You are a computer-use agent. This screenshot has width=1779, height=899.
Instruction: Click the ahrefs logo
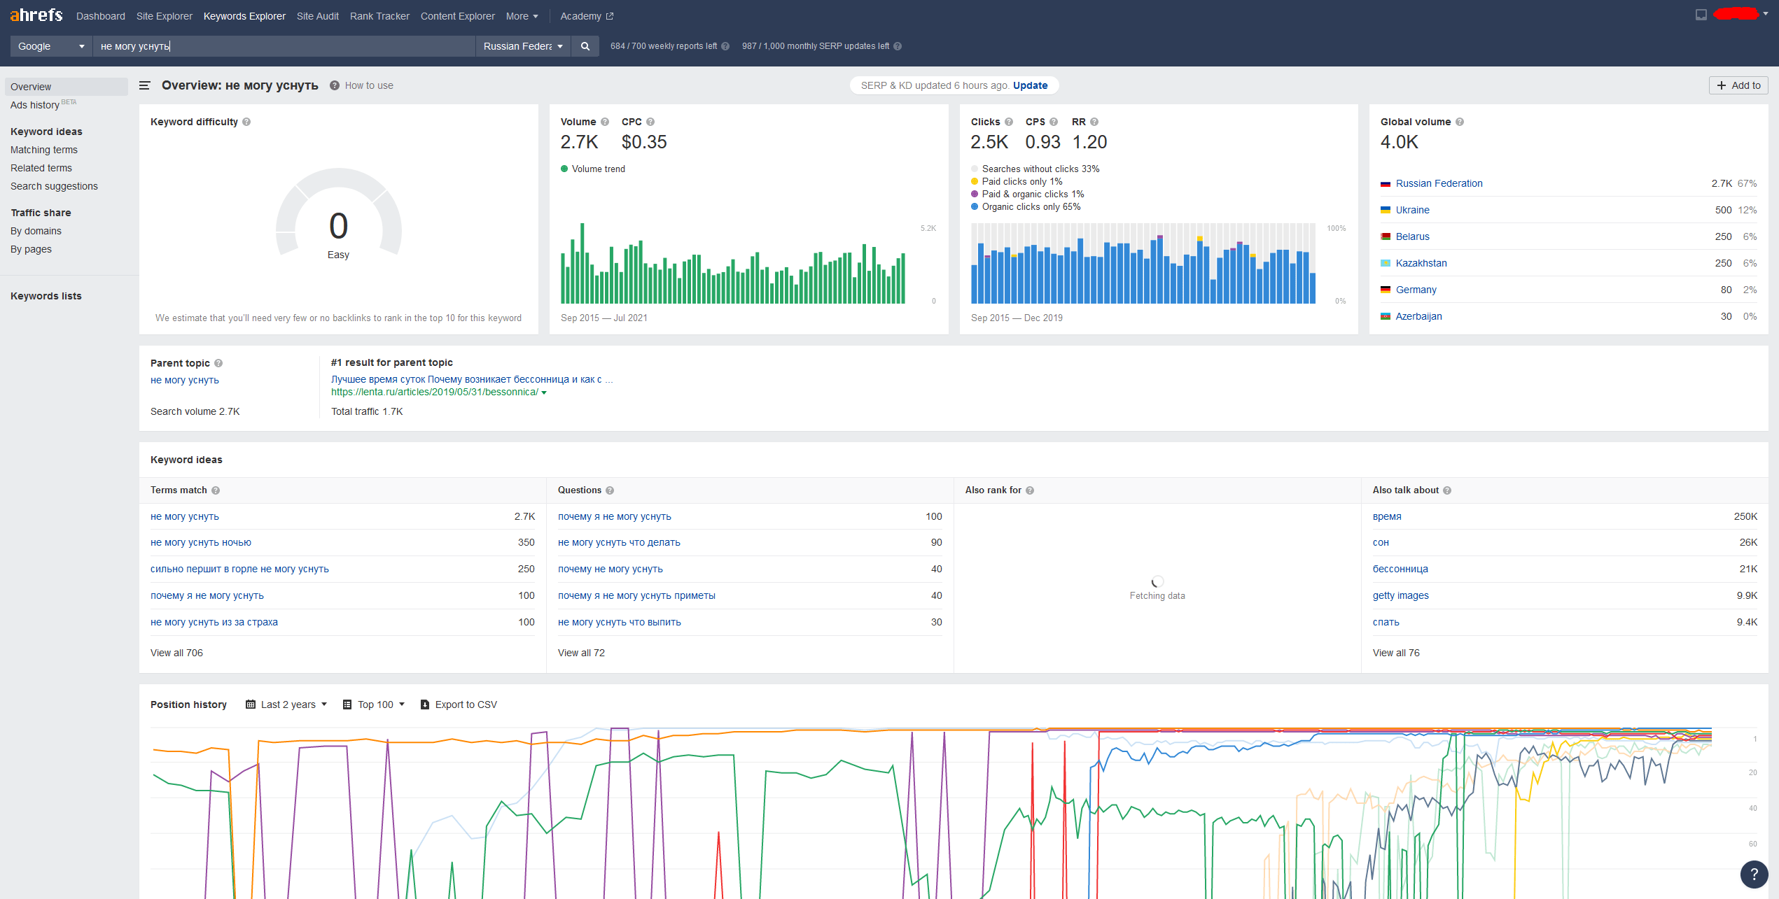[x=36, y=15]
